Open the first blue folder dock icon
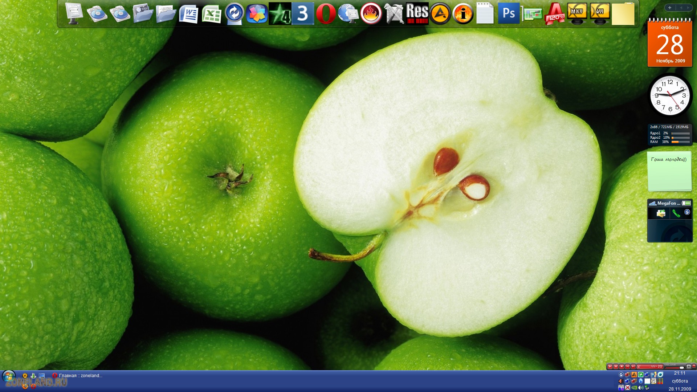697x392 pixels. [x=143, y=14]
